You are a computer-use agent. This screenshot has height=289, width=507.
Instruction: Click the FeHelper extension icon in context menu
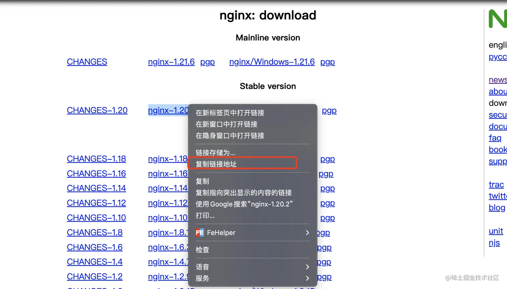(200, 233)
